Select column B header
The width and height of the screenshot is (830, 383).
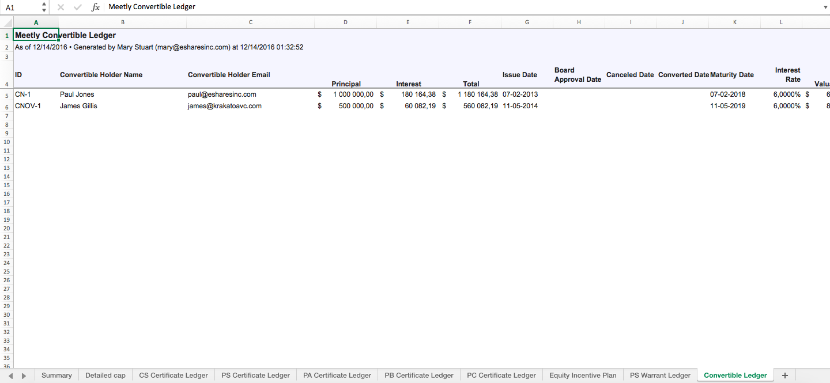pos(122,22)
